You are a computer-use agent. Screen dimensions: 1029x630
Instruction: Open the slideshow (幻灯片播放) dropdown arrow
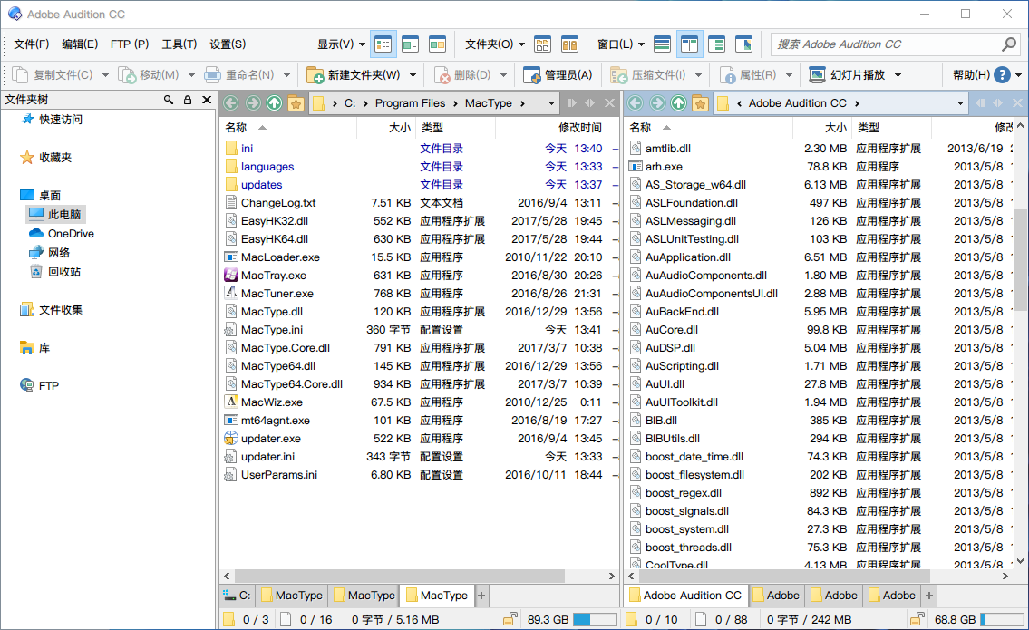[x=898, y=75]
